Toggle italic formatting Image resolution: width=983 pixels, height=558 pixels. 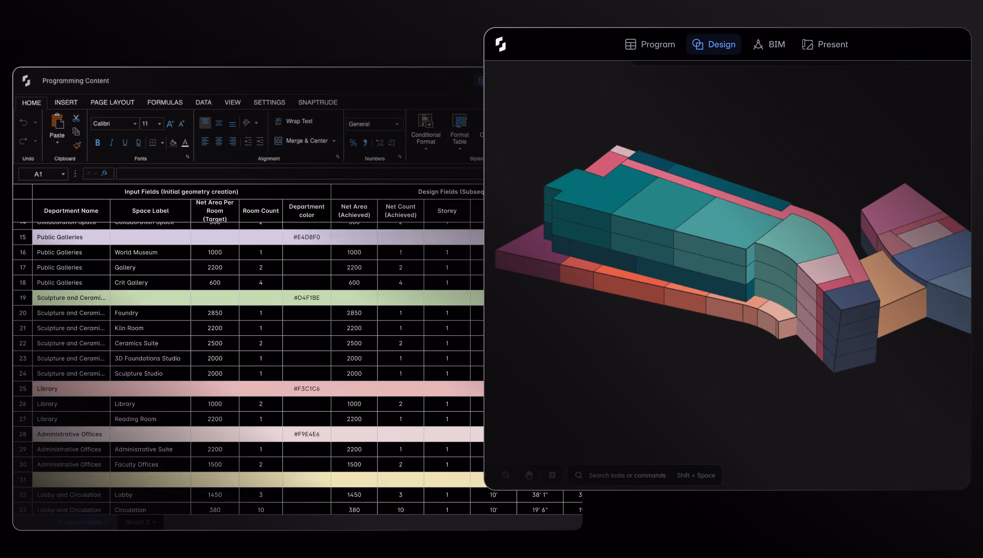[111, 143]
